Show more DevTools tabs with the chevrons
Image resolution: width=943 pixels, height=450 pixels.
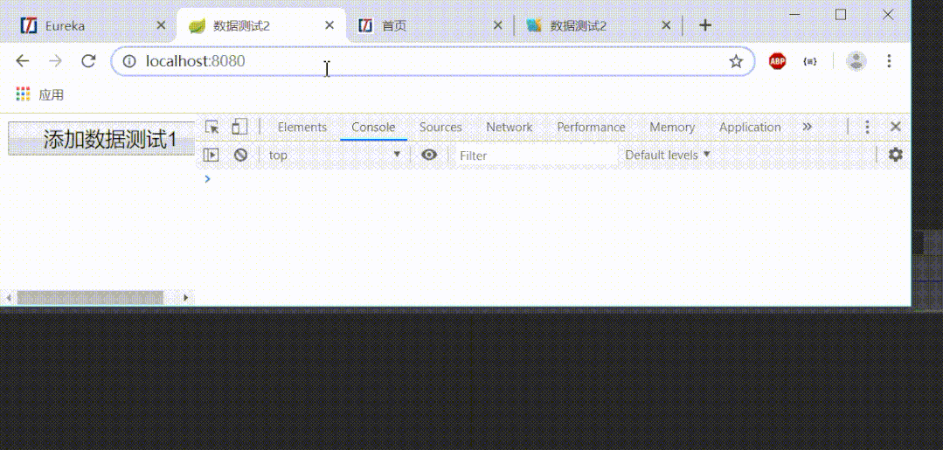807,127
